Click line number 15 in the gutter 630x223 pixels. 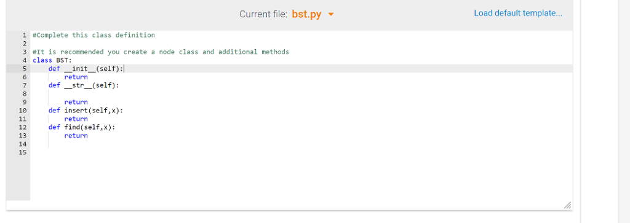[23, 152]
